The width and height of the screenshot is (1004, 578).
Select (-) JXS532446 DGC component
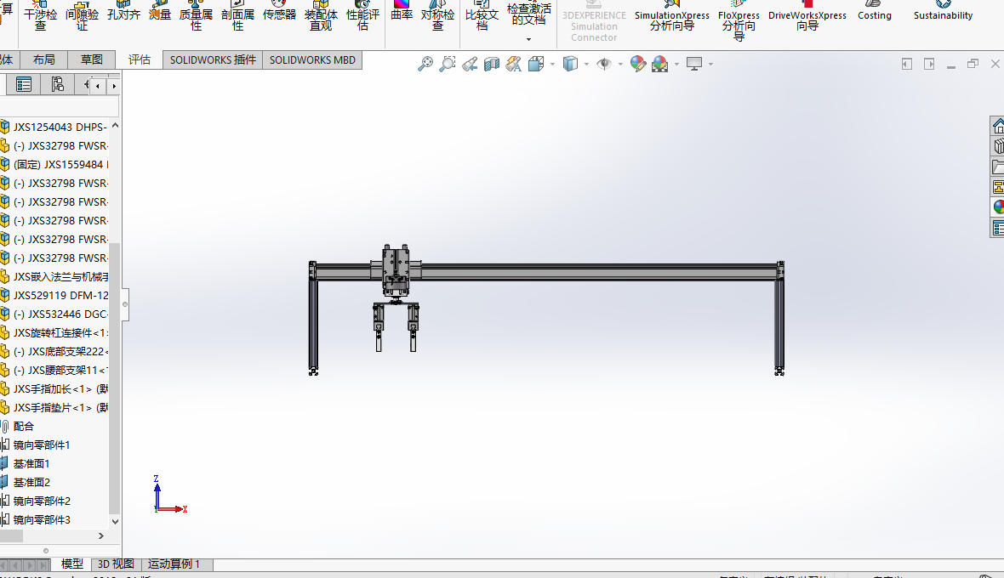pos(55,314)
